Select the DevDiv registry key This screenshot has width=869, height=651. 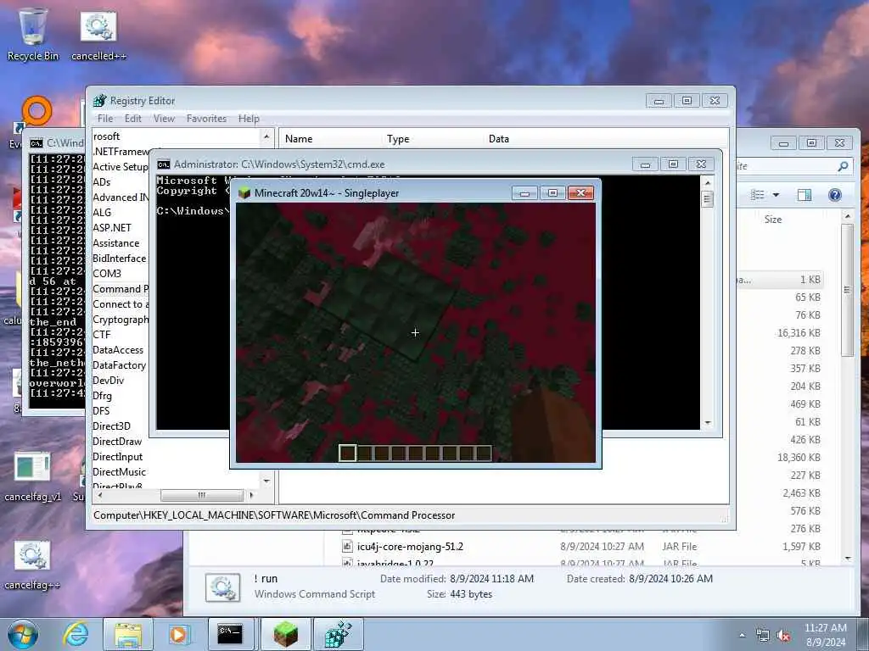(x=108, y=381)
